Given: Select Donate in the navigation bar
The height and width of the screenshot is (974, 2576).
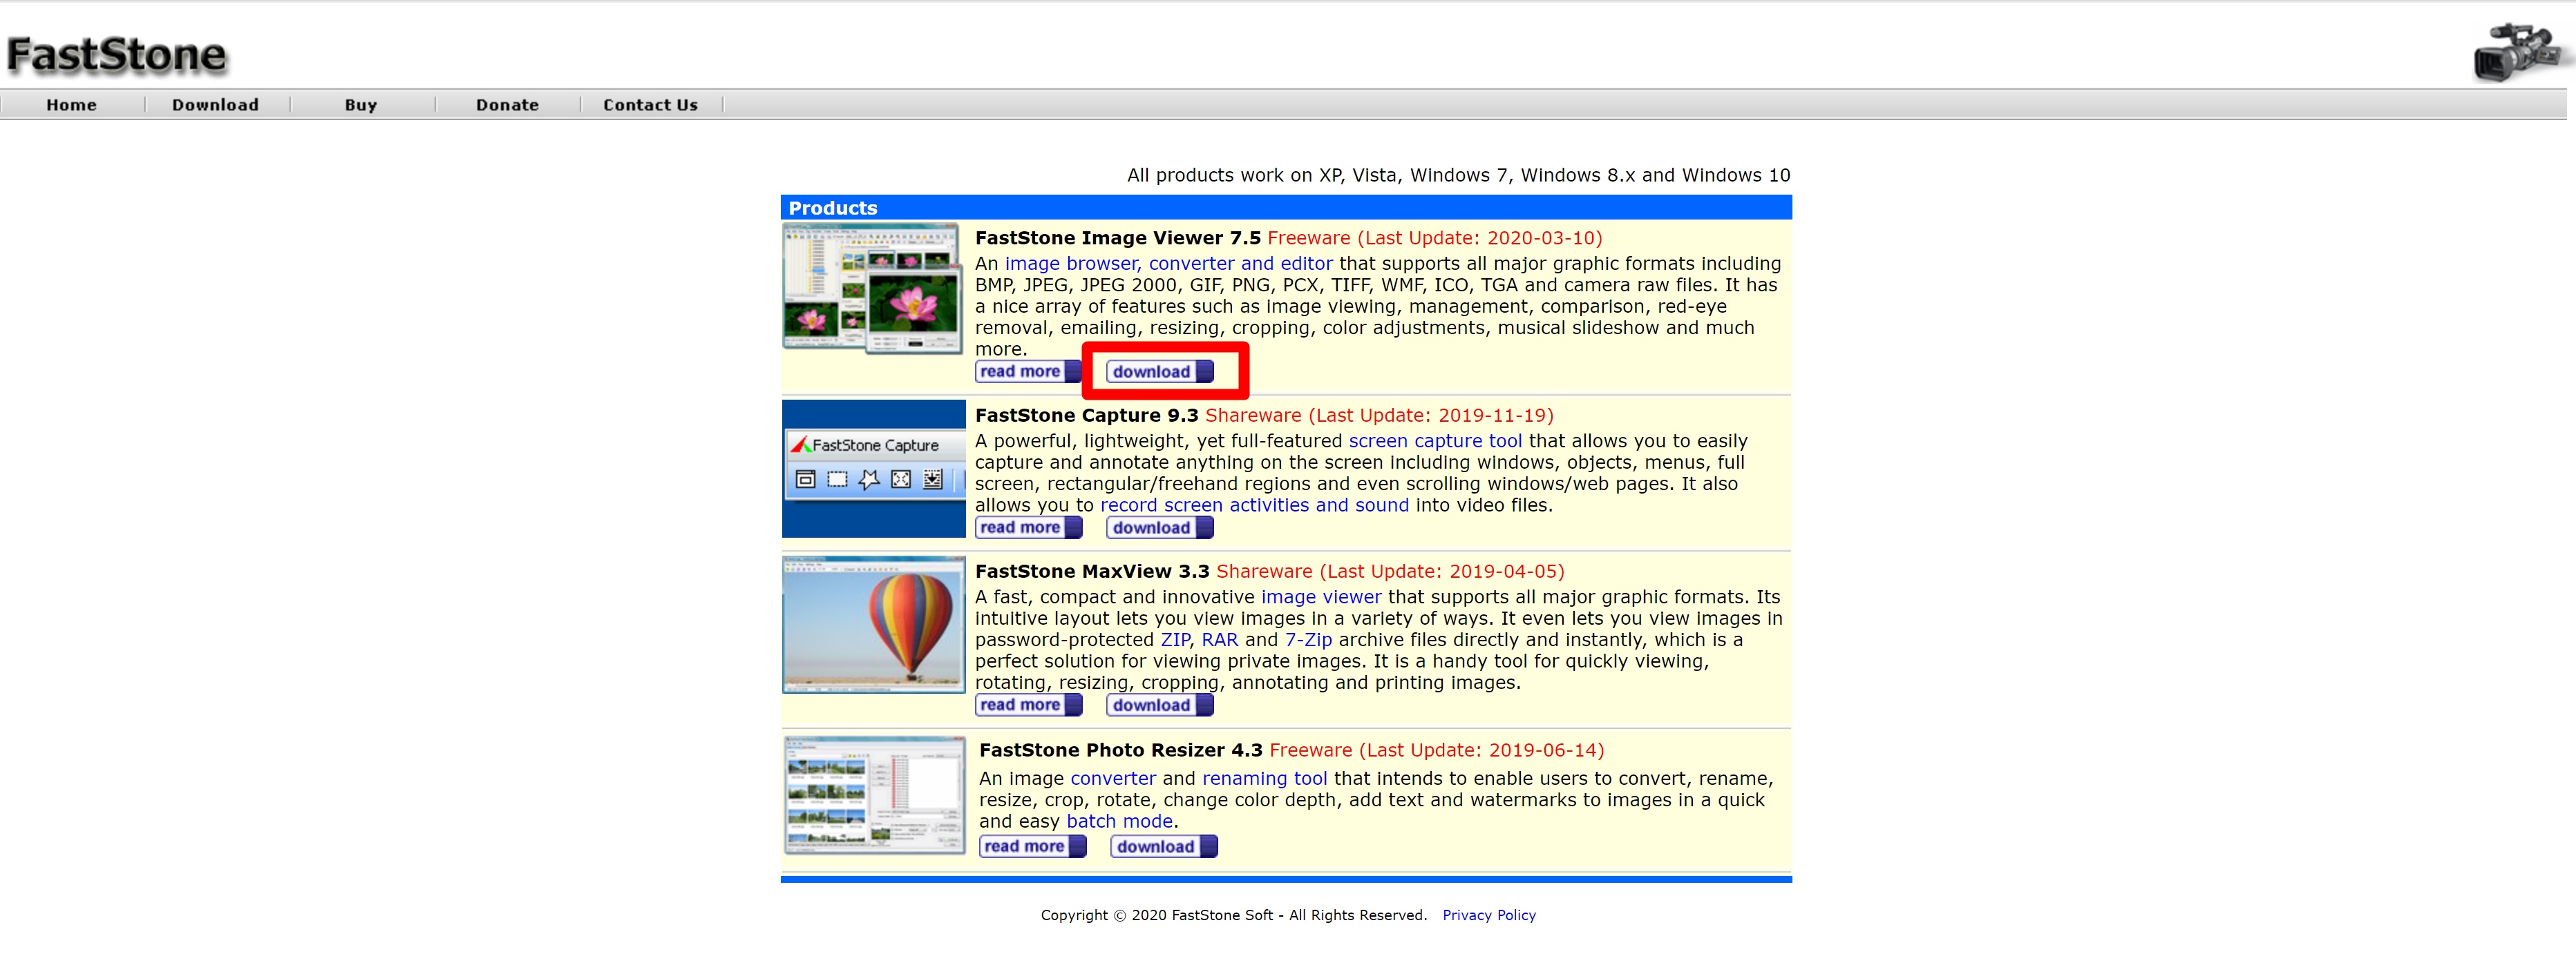Looking at the screenshot, I should [x=507, y=105].
